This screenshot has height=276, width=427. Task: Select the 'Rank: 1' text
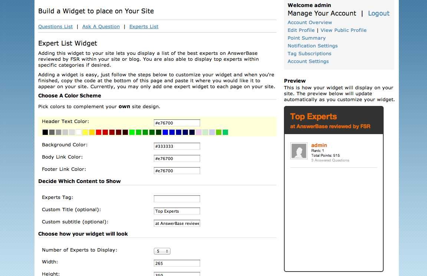pos(318,150)
